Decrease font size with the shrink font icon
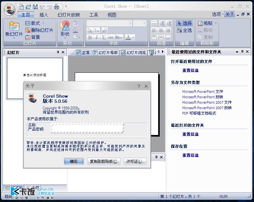 coord(97,30)
